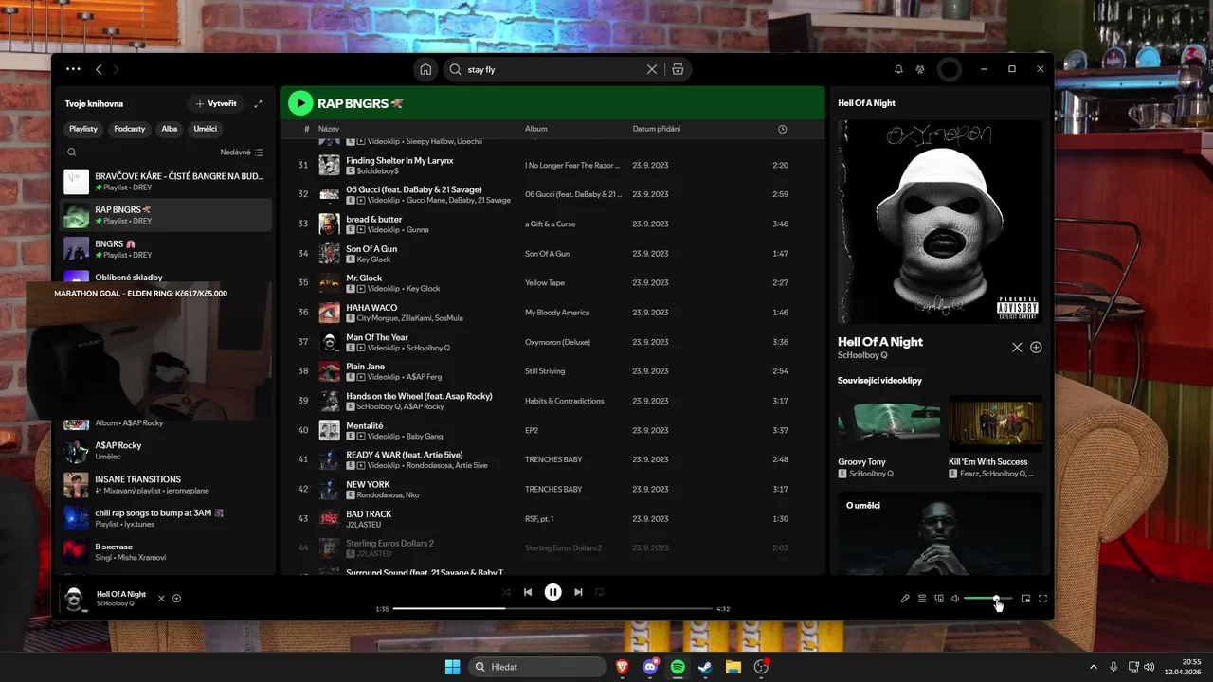
Task: Open the 'Groovy Tony' video thumbnail
Action: [889, 422]
